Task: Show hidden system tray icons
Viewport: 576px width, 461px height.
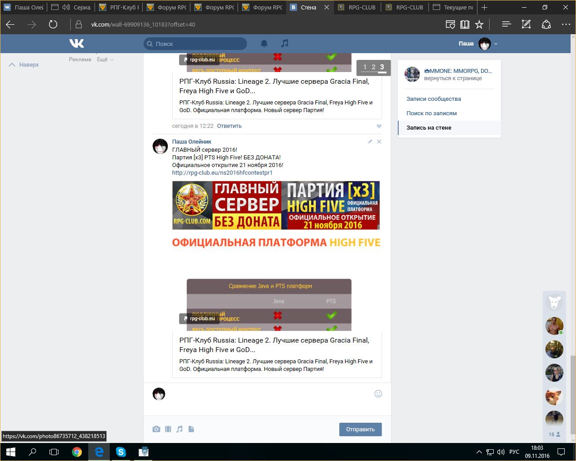Action: [x=479, y=452]
